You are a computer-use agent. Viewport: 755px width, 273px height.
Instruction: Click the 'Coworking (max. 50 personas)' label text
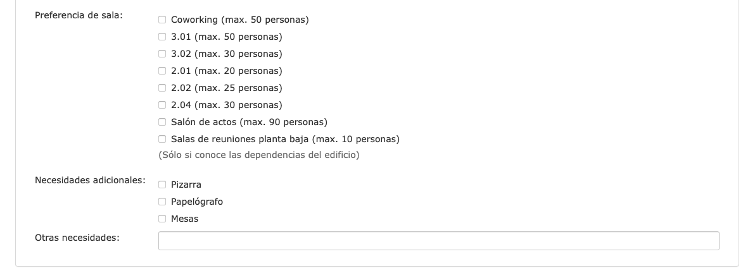coord(239,20)
